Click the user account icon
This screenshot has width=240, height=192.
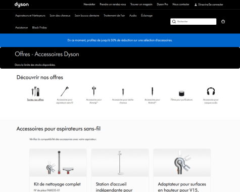196,5
